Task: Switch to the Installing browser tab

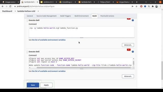Action: coord(67,2)
